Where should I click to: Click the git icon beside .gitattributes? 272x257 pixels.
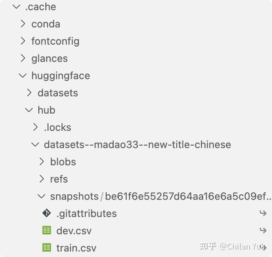coord(47,213)
